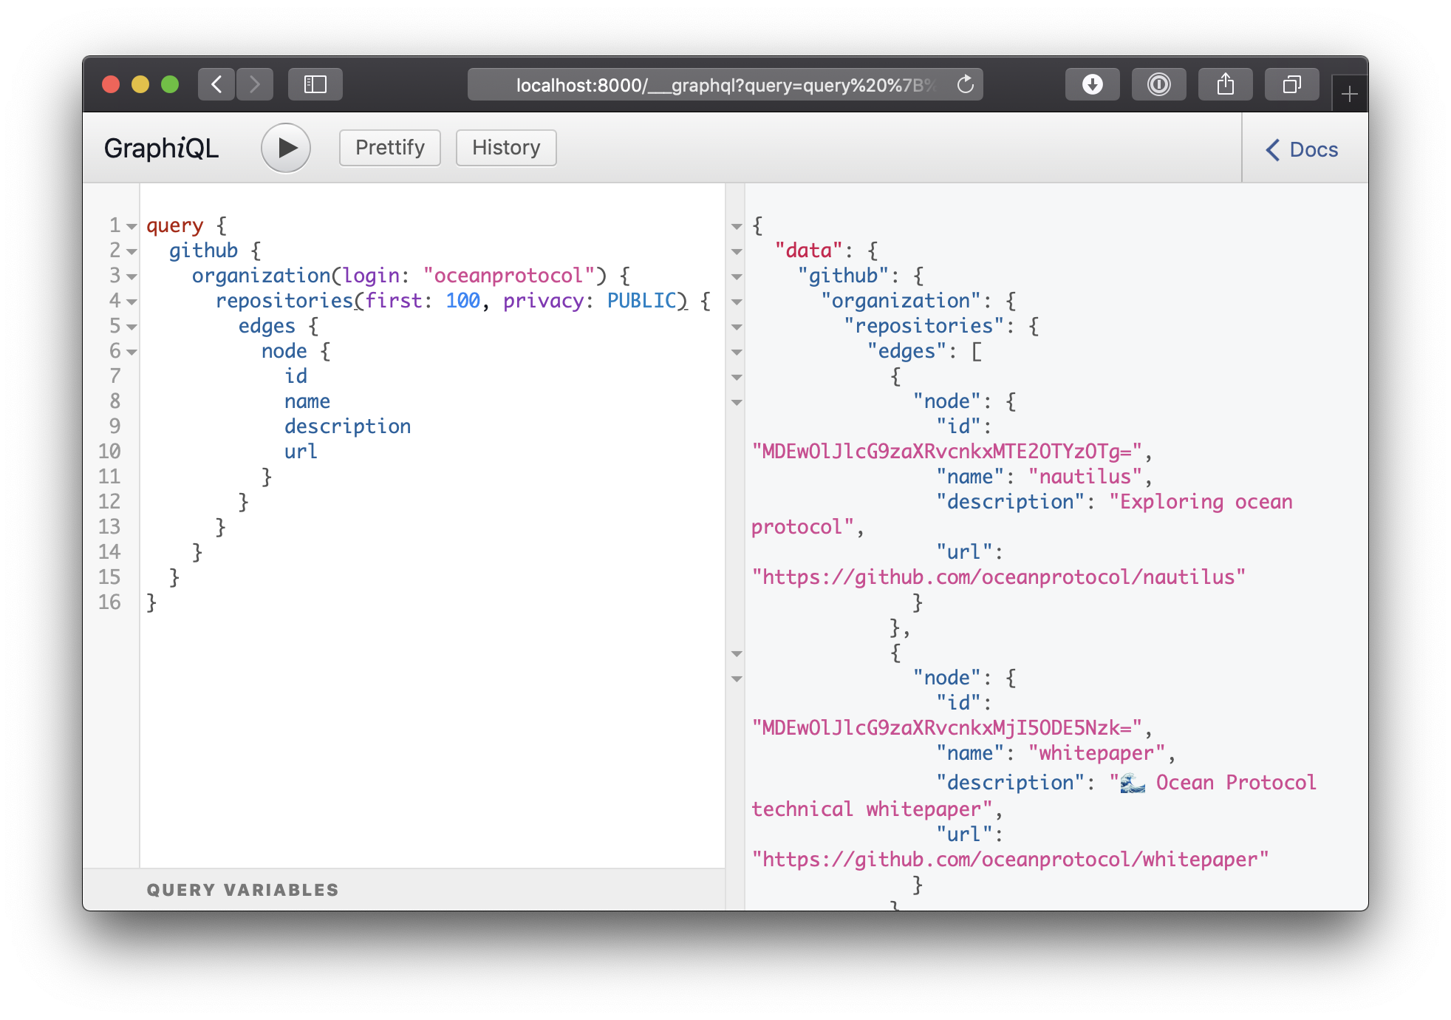The image size is (1451, 1020).
Task: Go back in Safari navigation
Action: click(216, 84)
